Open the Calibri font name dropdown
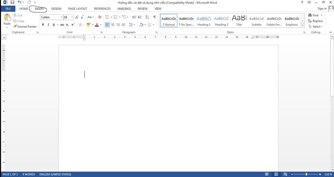This screenshot has width=334, height=177. (61, 17)
